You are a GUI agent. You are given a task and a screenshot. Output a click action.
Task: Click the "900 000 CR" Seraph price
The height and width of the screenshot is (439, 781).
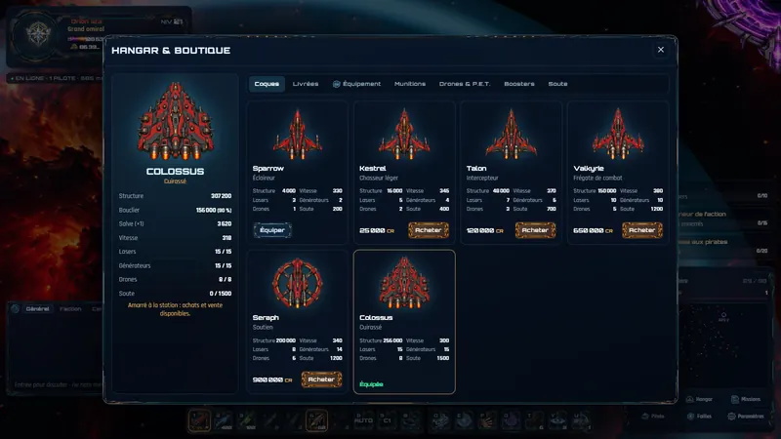click(x=272, y=379)
